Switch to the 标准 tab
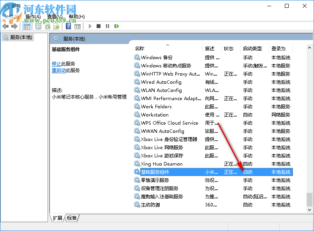This screenshot has width=314, height=231. 71,218
